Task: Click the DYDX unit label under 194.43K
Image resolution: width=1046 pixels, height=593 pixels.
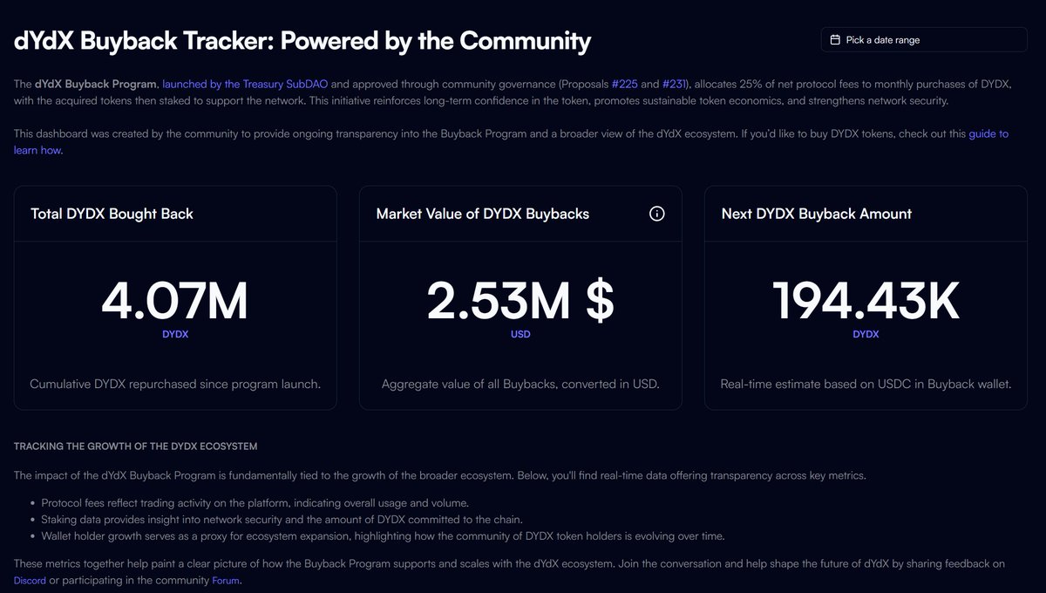Action: (x=866, y=334)
